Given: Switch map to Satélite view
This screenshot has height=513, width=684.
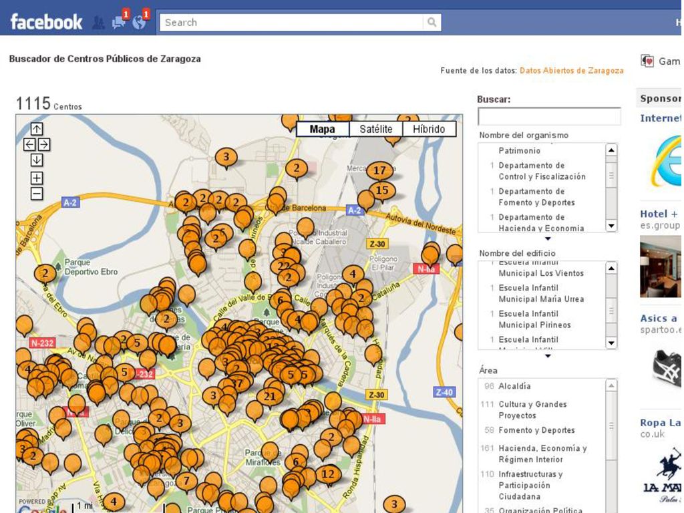Looking at the screenshot, I should coord(375,129).
